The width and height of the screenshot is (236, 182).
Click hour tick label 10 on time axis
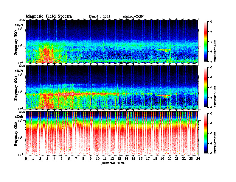pos(98,159)
